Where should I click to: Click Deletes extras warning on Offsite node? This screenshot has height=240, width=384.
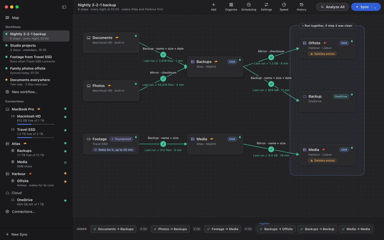[322, 54]
